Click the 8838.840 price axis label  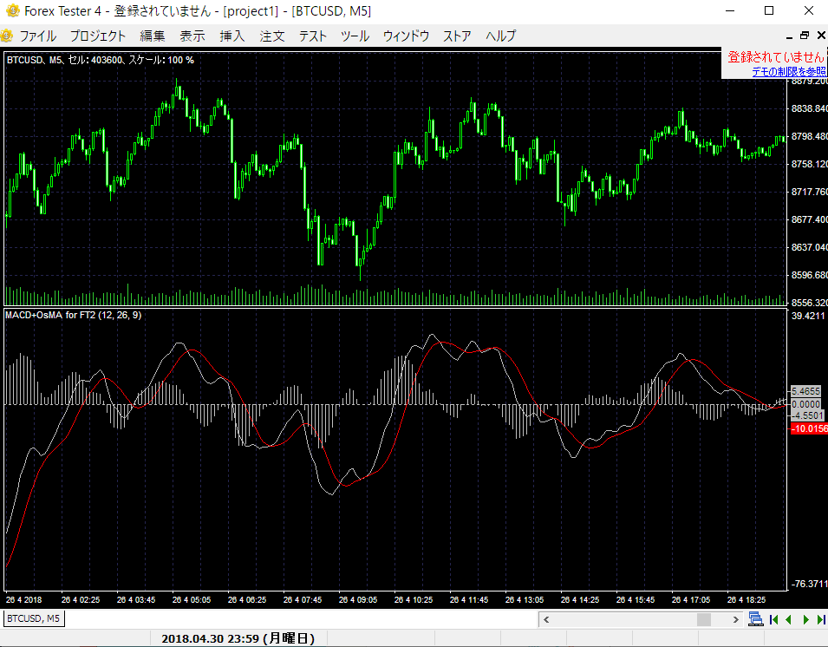(x=809, y=108)
